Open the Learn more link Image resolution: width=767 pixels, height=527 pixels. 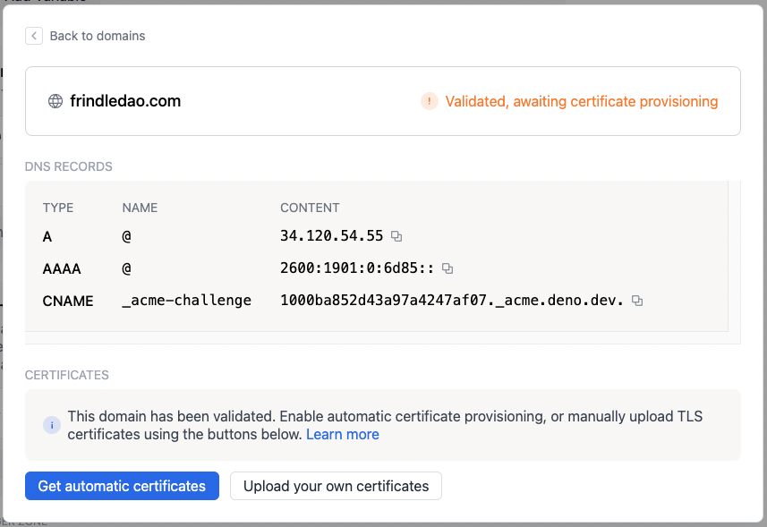342,434
